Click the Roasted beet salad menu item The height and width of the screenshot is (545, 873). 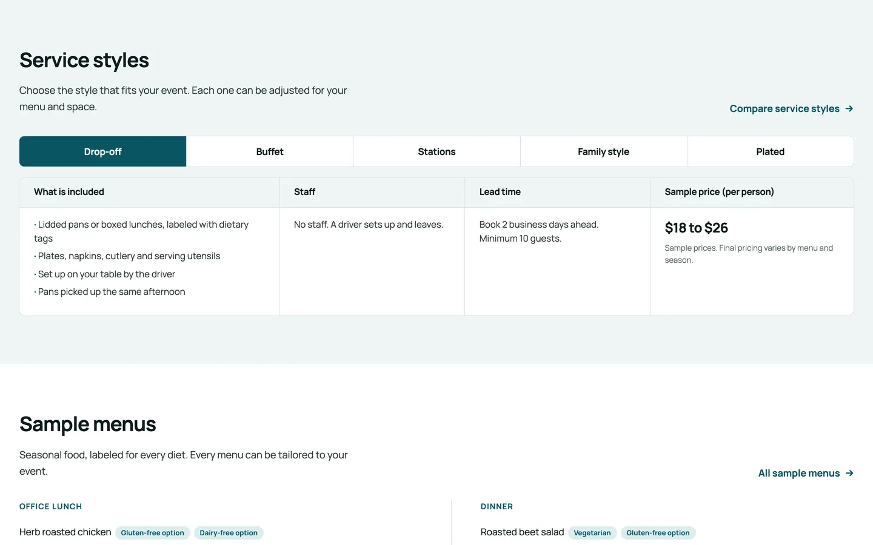pyautogui.click(x=523, y=532)
